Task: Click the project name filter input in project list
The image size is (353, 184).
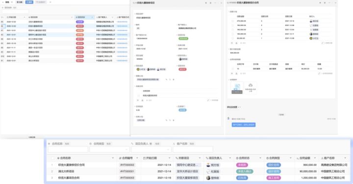Action: coord(15,11)
